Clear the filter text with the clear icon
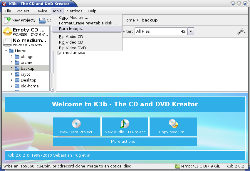Screen dimensions: 250x171 183,31
